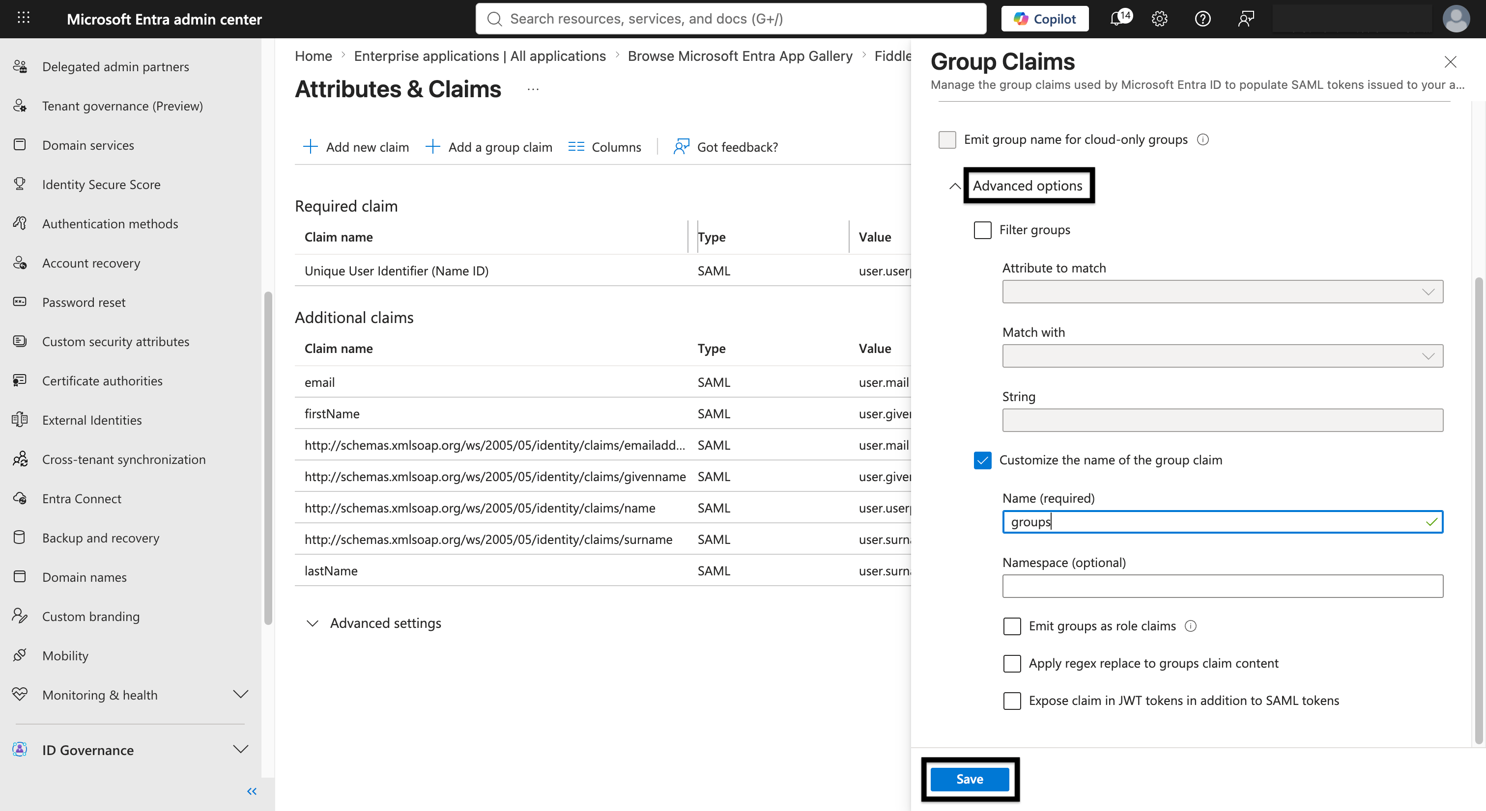Click the Entra Connect icon
The width and height of the screenshot is (1486, 811).
(x=20, y=498)
